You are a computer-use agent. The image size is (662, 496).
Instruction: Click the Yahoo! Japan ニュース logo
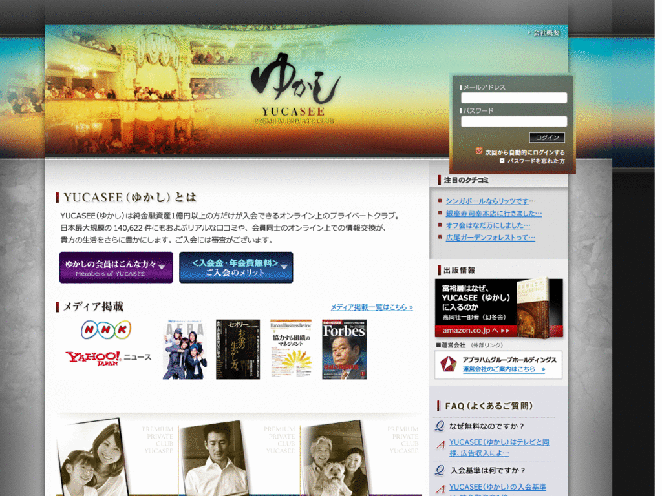click(108, 358)
